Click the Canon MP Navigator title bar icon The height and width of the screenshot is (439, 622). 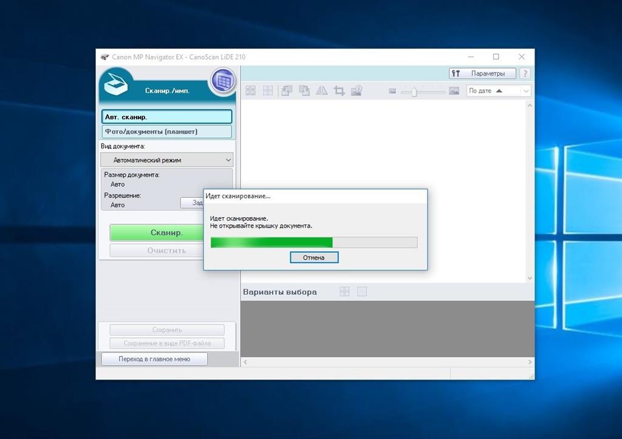[x=104, y=57]
